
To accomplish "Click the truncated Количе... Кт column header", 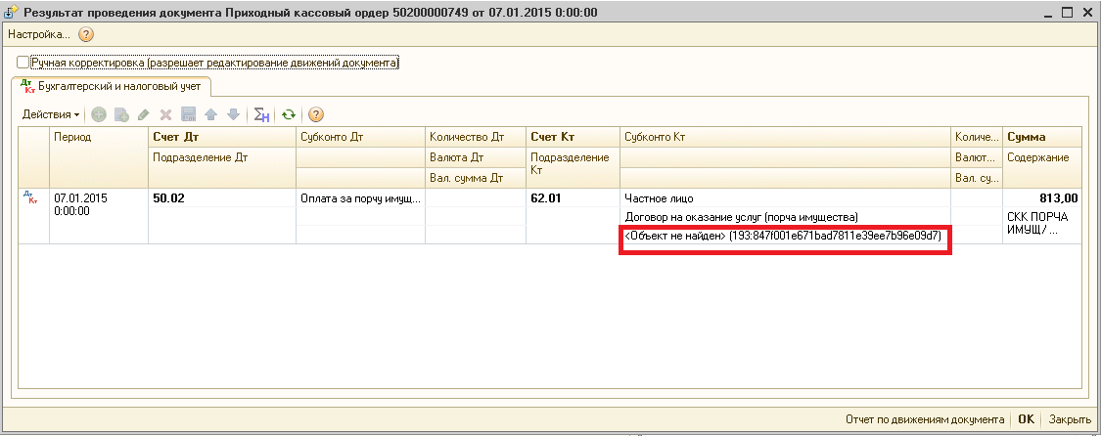I will click(978, 138).
